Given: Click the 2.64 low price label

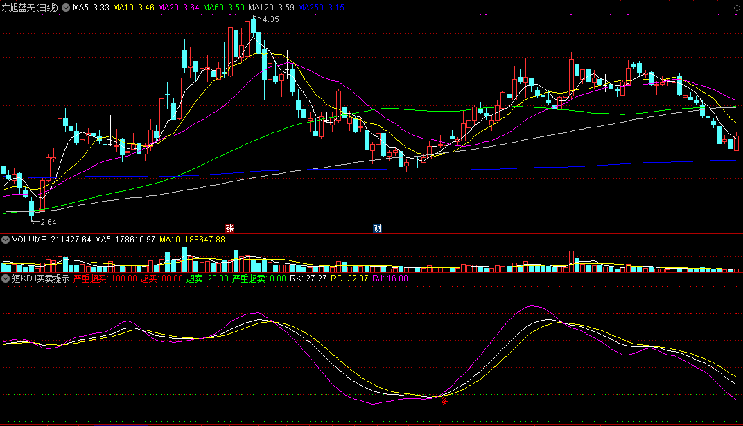Looking at the screenshot, I should pyautogui.click(x=49, y=222).
